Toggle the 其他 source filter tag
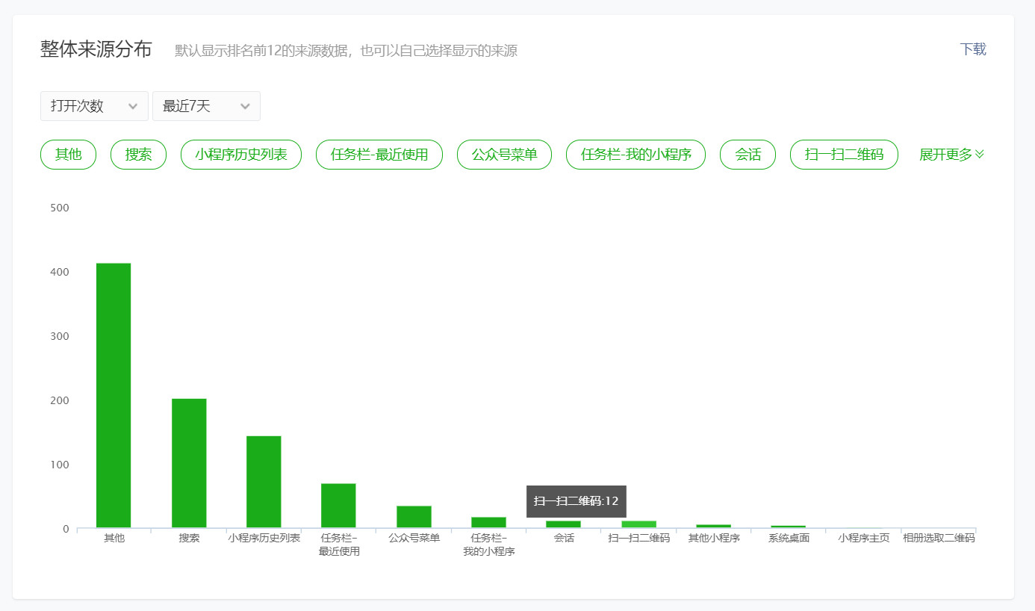The image size is (1035, 611). (68, 155)
